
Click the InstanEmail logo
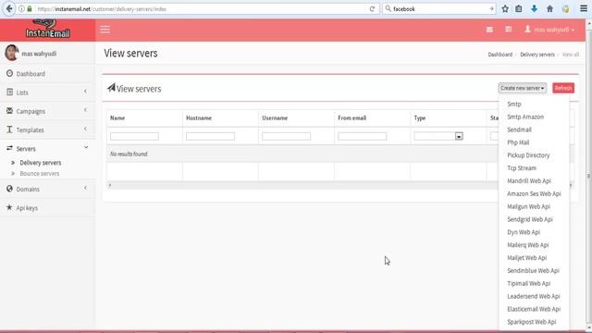pos(47,30)
